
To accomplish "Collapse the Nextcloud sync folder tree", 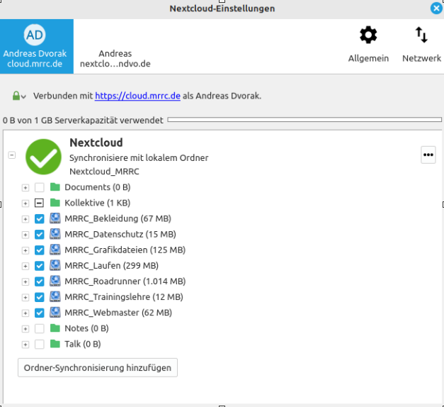I will click(11, 155).
